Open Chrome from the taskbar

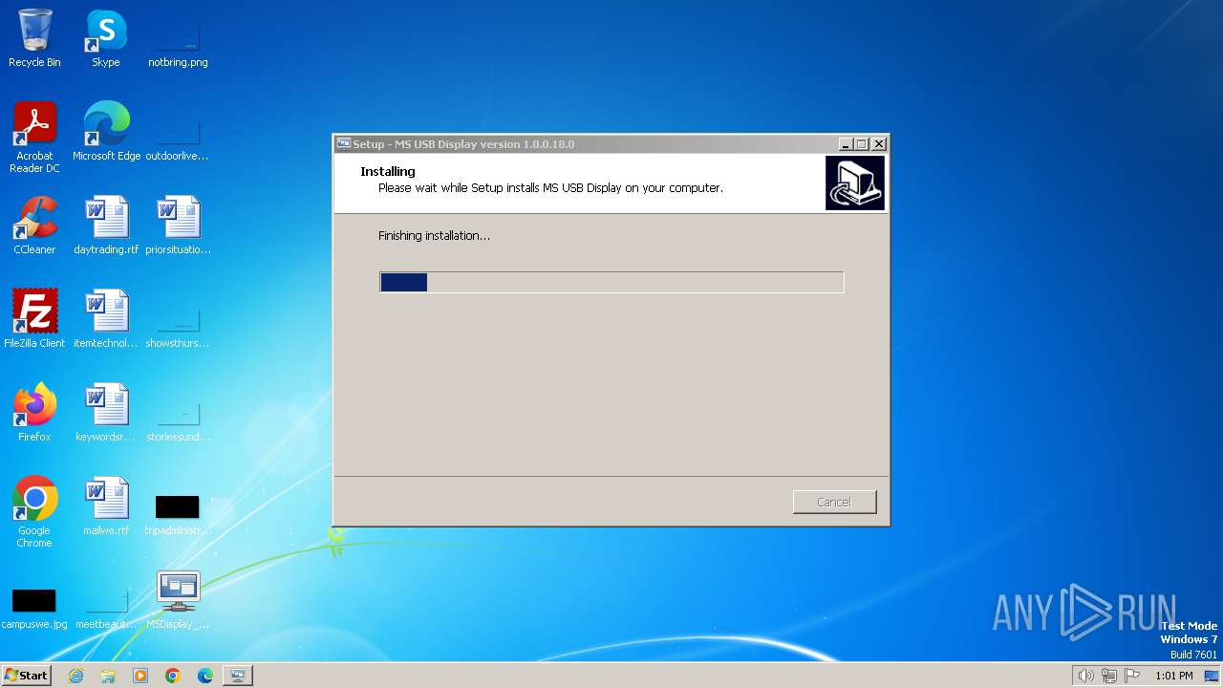point(173,676)
